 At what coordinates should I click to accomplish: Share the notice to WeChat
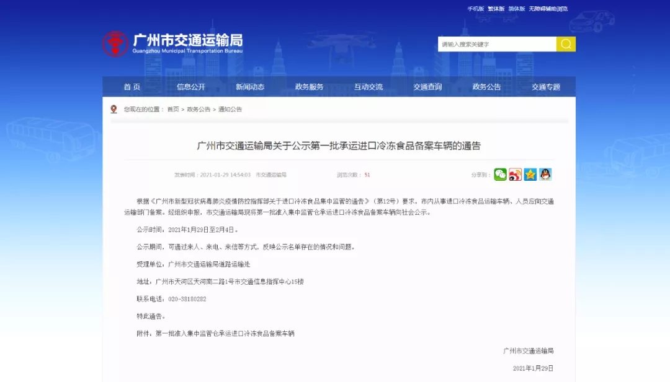point(500,175)
